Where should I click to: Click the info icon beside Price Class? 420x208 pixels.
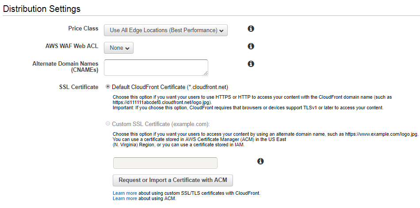[251, 29]
